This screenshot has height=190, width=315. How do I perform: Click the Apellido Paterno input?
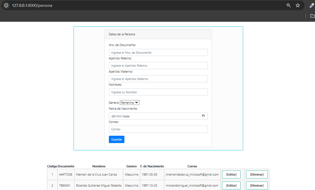(x=158, y=66)
